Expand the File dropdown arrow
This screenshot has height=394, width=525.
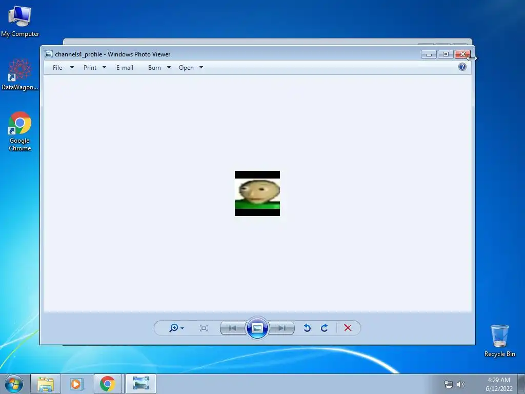(x=72, y=67)
